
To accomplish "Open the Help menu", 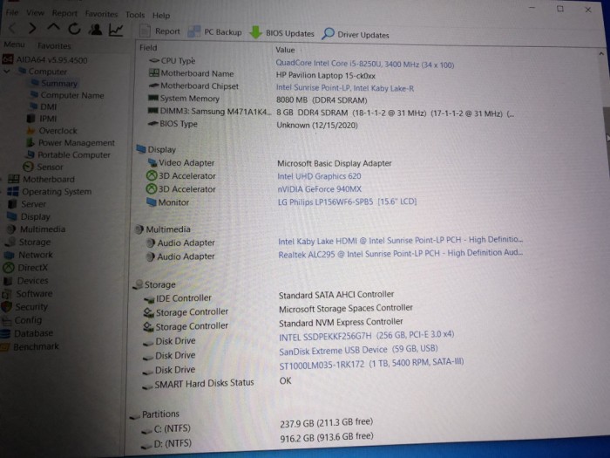I will 161,16.
